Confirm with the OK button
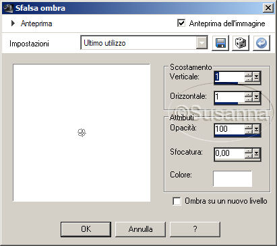This screenshot has height=246, width=277. (86, 229)
